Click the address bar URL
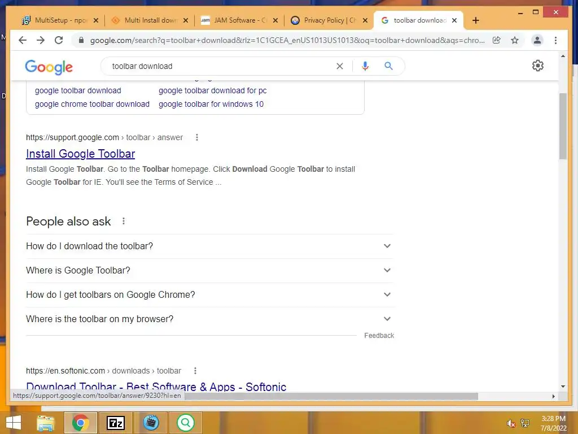This screenshot has width=578, height=434. click(x=287, y=40)
